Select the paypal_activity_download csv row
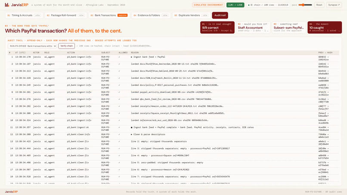This screenshot has width=347, height=195. (173, 93)
